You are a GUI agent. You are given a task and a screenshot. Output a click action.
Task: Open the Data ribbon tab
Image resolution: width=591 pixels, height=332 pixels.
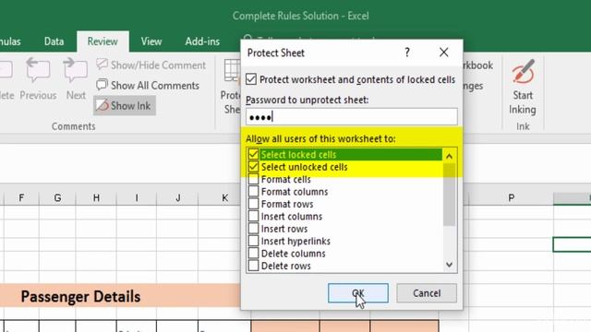point(54,41)
